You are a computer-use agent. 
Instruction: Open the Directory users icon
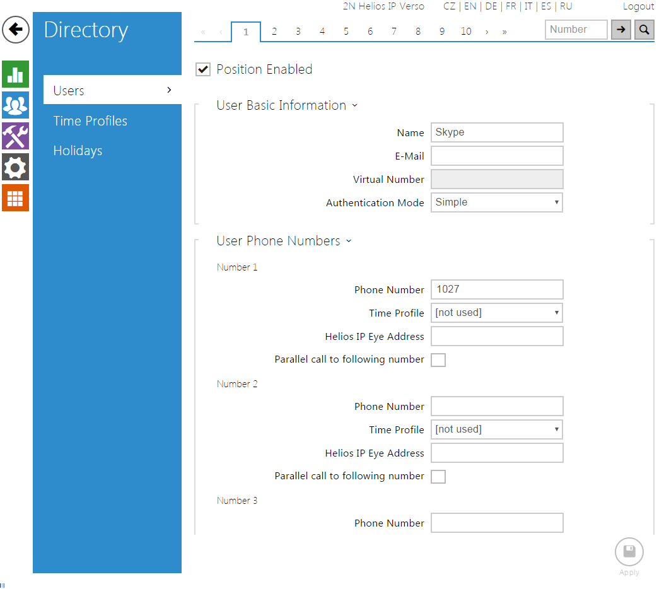pos(15,105)
